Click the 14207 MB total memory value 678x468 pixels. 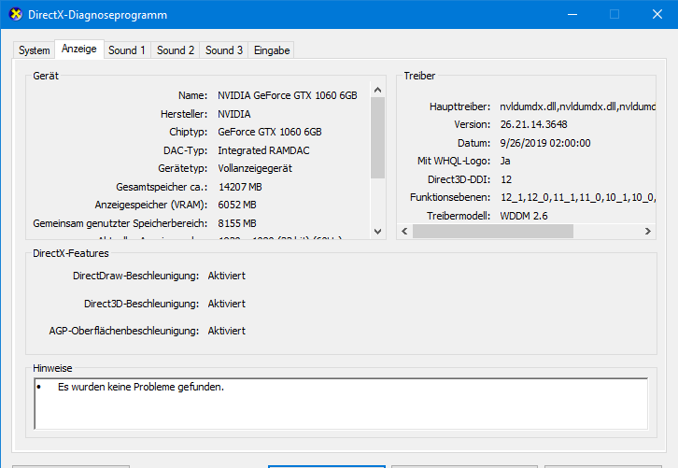tap(240, 187)
